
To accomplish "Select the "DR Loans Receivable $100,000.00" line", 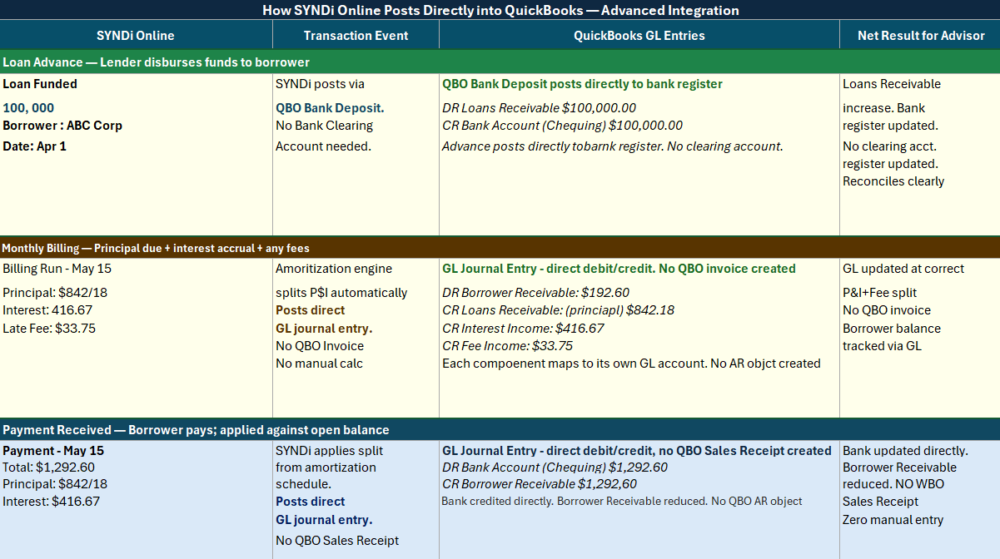I will click(539, 108).
